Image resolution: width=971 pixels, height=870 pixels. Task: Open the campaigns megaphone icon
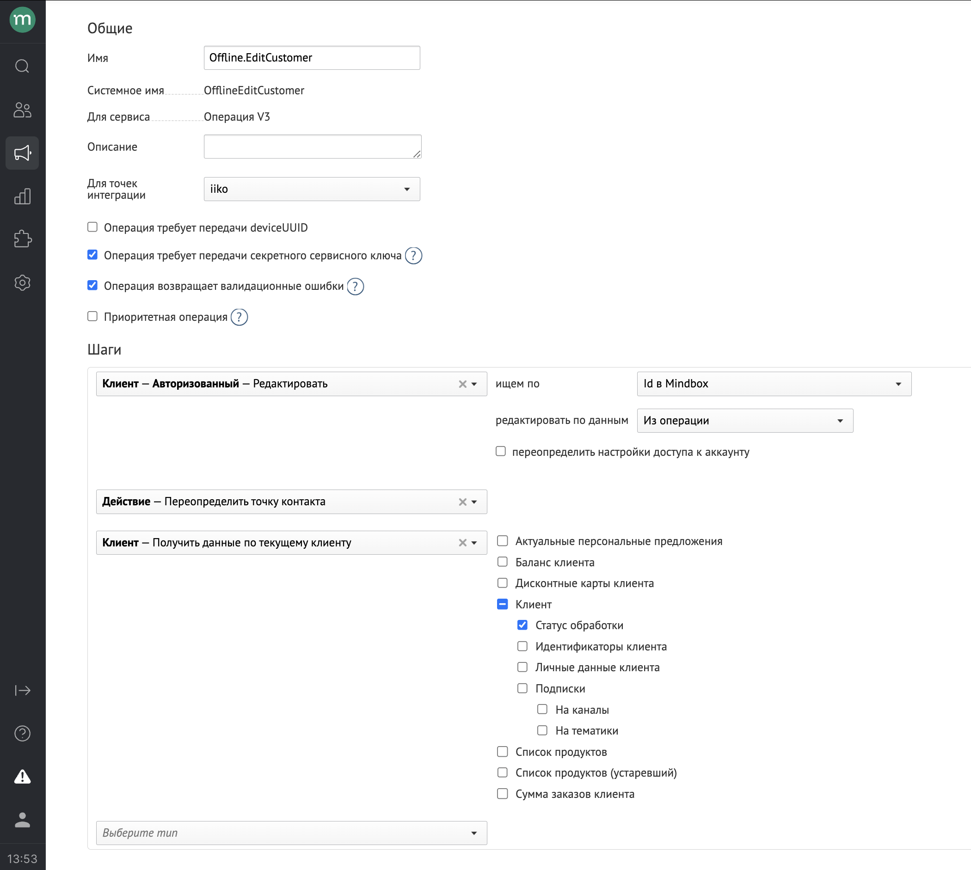(23, 153)
